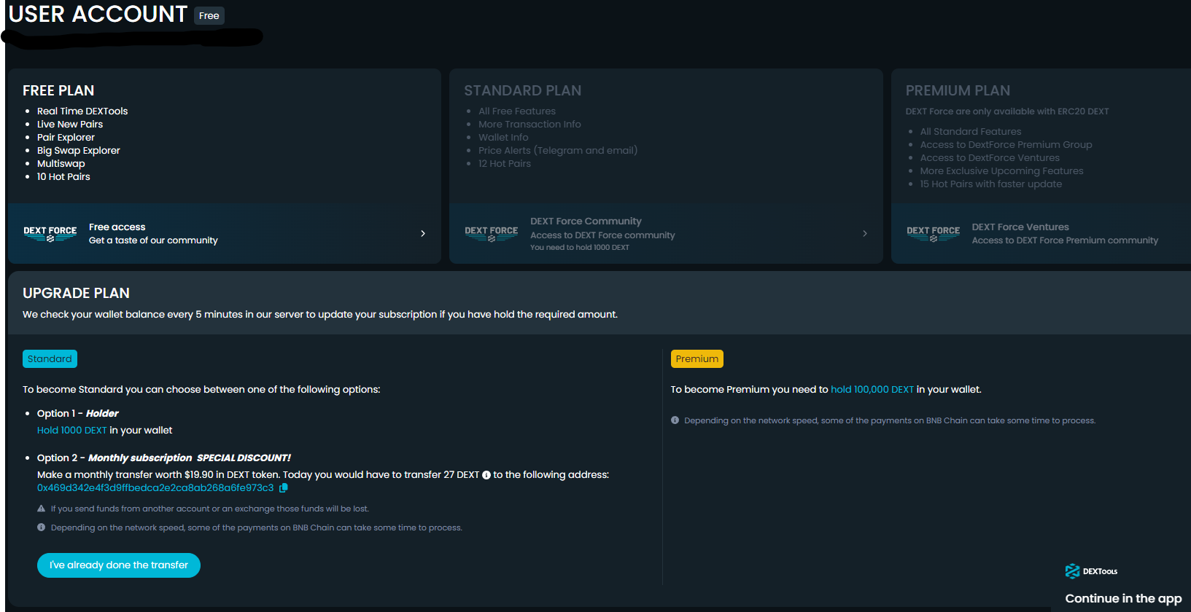Select the All Free Features item
This screenshot has width=1191, height=612.
tap(517, 111)
